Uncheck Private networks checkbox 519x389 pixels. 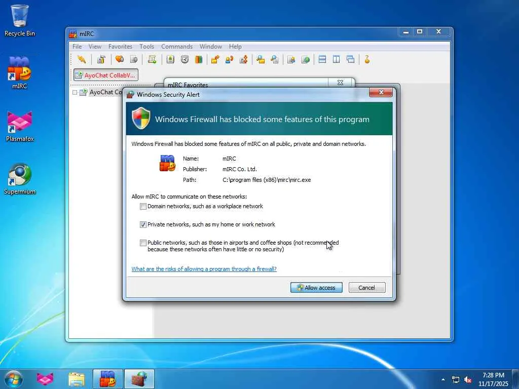(x=143, y=224)
